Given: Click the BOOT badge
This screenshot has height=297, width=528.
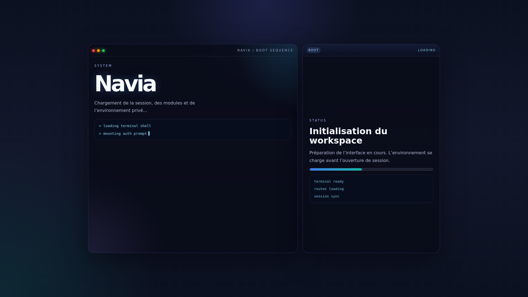Looking at the screenshot, I should tap(313, 50).
